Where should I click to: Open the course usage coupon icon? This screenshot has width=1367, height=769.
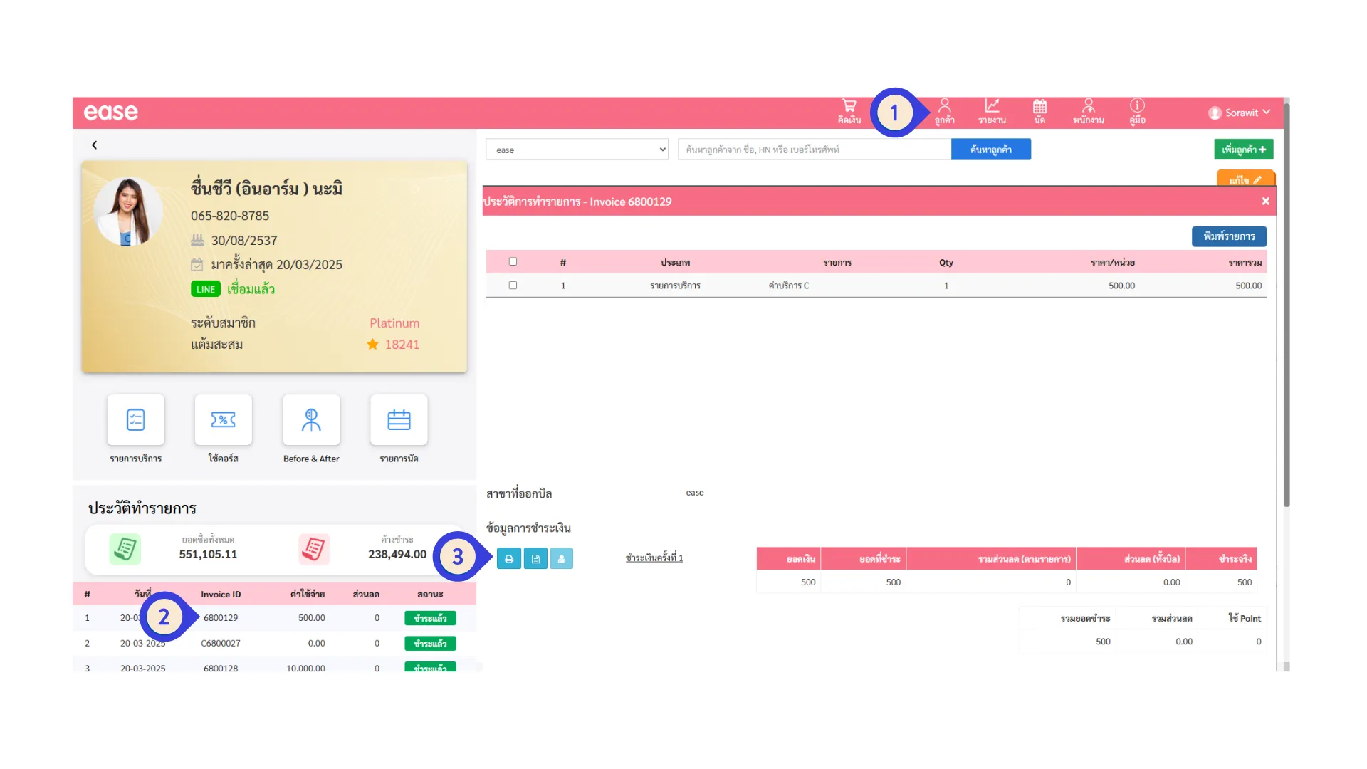click(223, 420)
